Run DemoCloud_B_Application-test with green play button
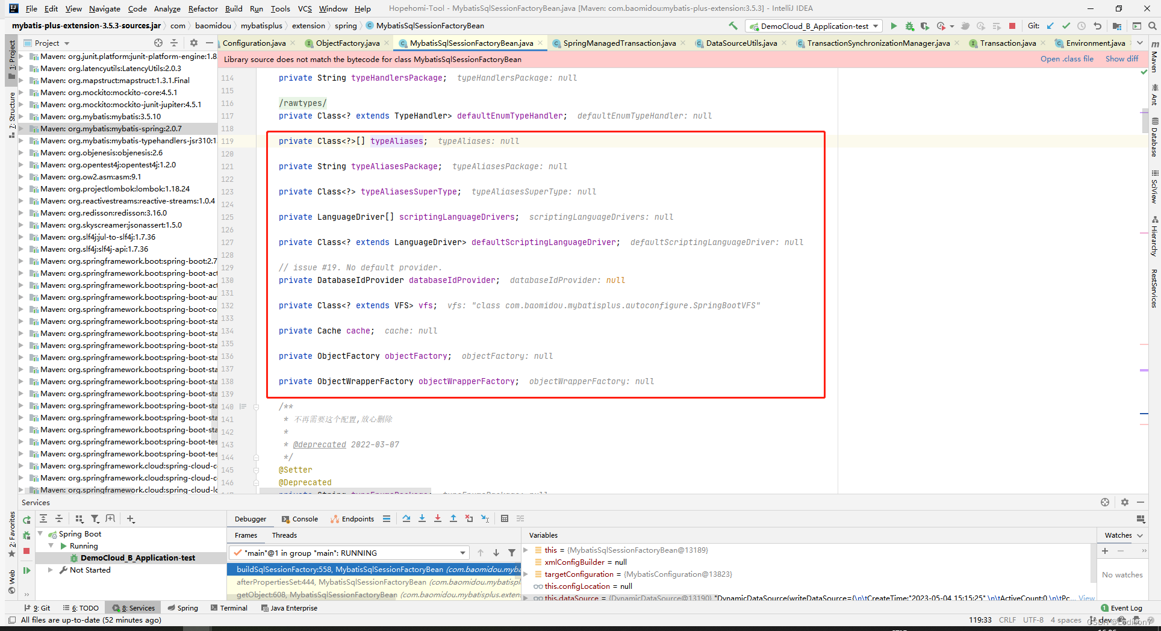 pos(894,26)
